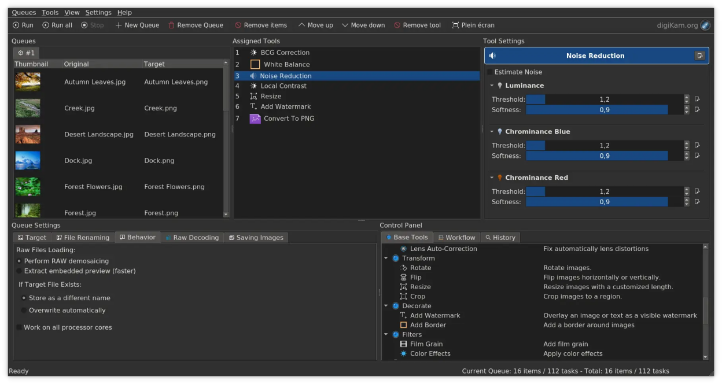Image resolution: width=722 pixels, height=384 pixels.
Task: Adjust the Luminance Softness slider
Action: [604, 110]
